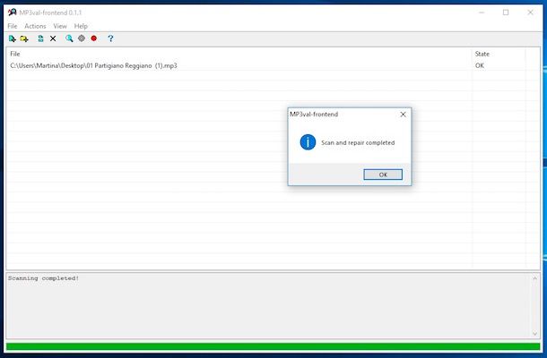The height and width of the screenshot is (358, 547).
Task: Click the MP3val-frontend app icon in the title bar
Action: tap(13, 13)
